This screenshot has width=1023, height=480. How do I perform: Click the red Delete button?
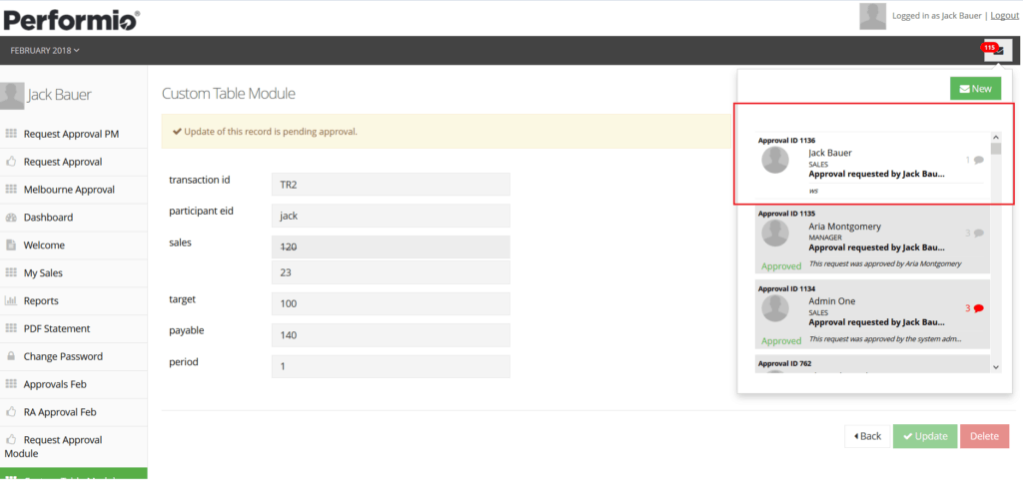pyautogui.click(x=984, y=436)
